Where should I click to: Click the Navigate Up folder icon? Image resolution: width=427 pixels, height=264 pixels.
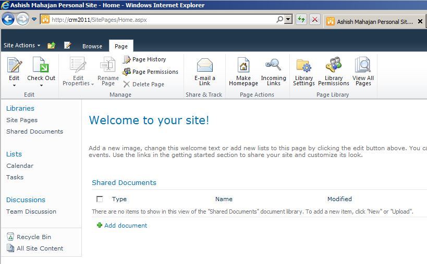51,45
